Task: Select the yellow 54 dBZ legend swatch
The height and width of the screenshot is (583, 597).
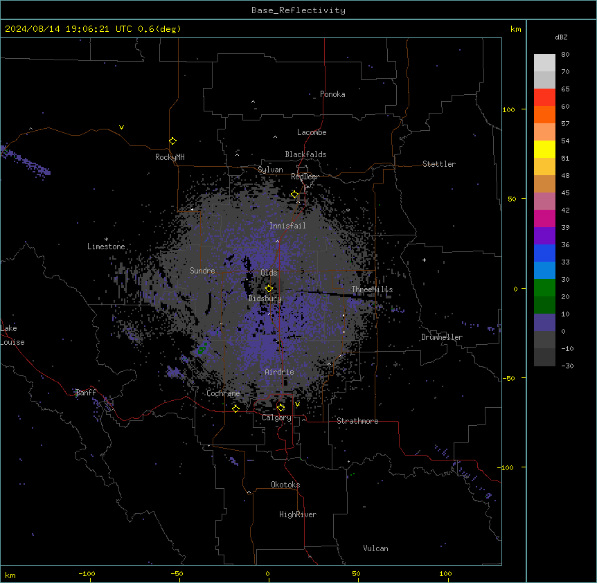Action: click(544, 149)
